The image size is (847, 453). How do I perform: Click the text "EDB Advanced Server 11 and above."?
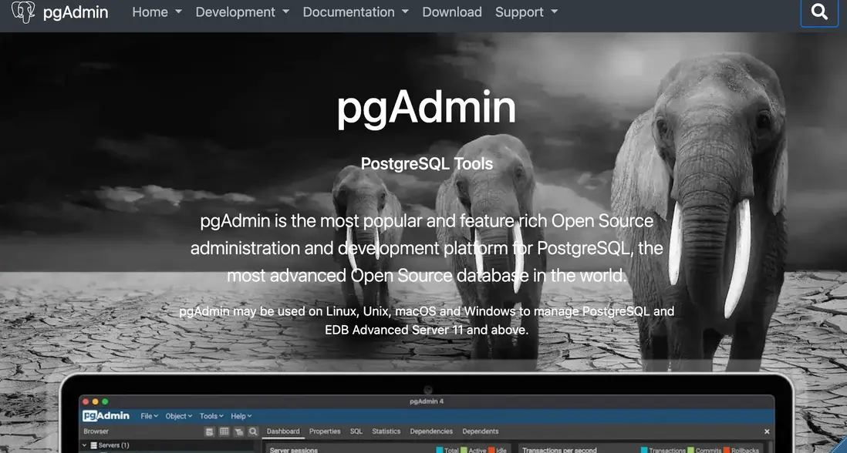427,330
